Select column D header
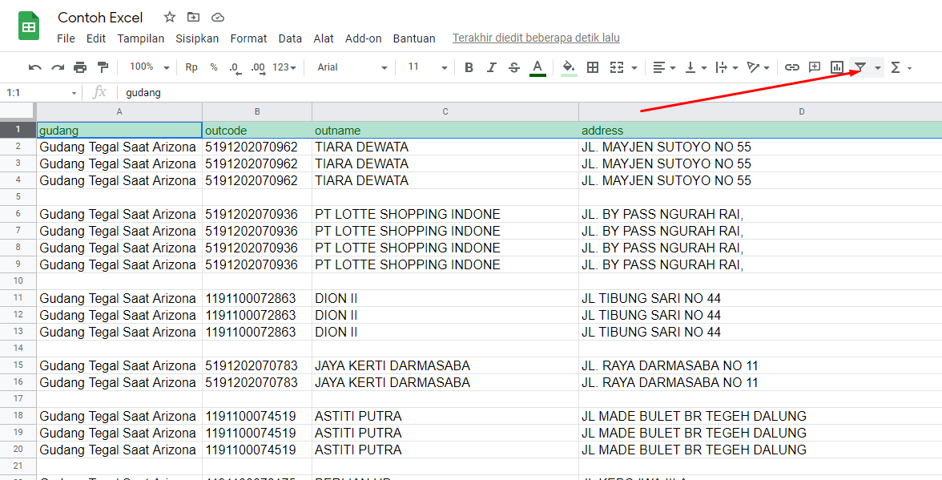Viewport: 942px width, 480px height. 761,111
